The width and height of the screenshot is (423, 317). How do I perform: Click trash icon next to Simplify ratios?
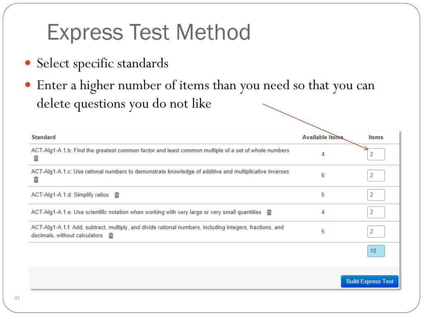pyautogui.click(x=117, y=195)
